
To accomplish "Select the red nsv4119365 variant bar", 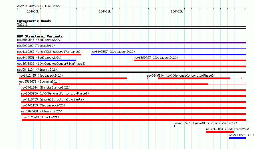I will [x=49, y=54].
